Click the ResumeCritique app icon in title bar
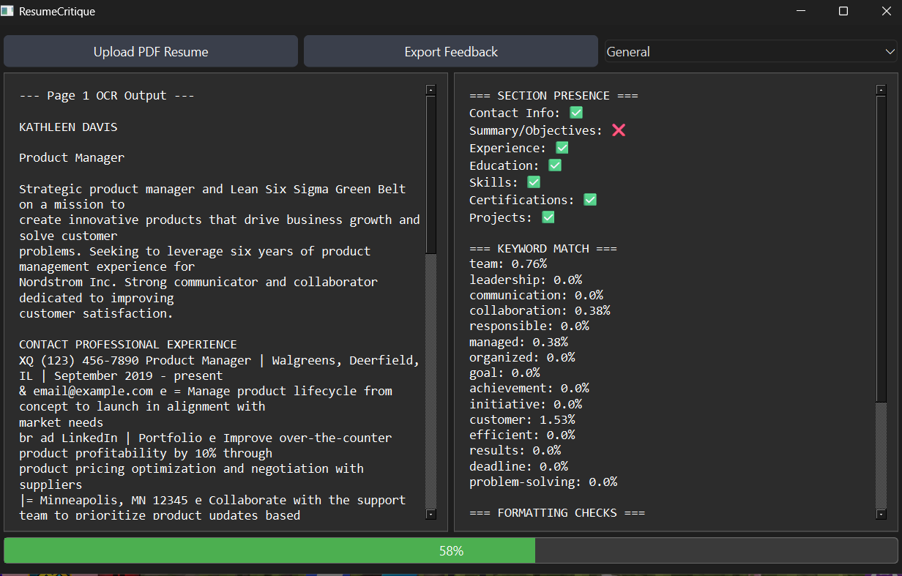The height and width of the screenshot is (576, 902). 9,12
